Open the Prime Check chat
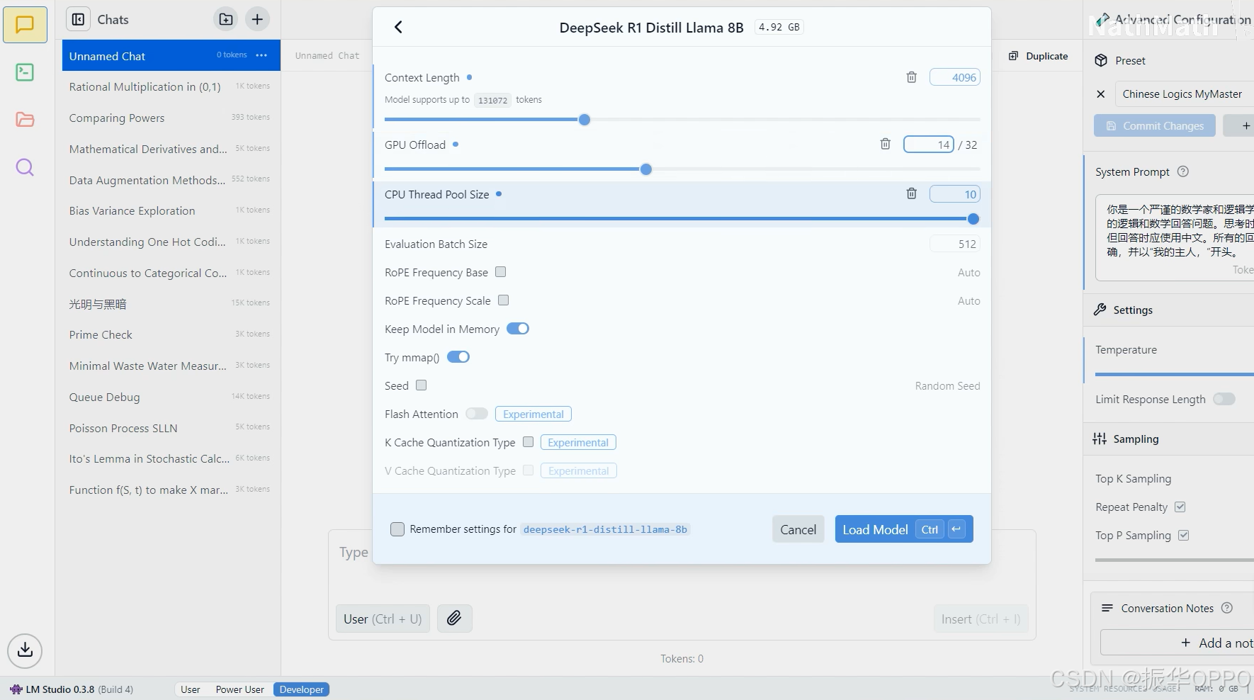This screenshot has height=700, width=1254. point(171,334)
